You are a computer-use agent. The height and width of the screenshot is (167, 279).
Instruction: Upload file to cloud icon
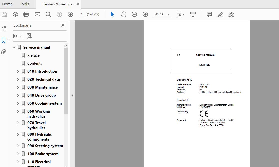coord(15,14)
